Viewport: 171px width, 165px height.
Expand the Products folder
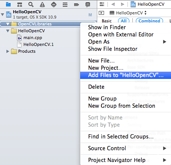pyautogui.click(x=8, y=51)
